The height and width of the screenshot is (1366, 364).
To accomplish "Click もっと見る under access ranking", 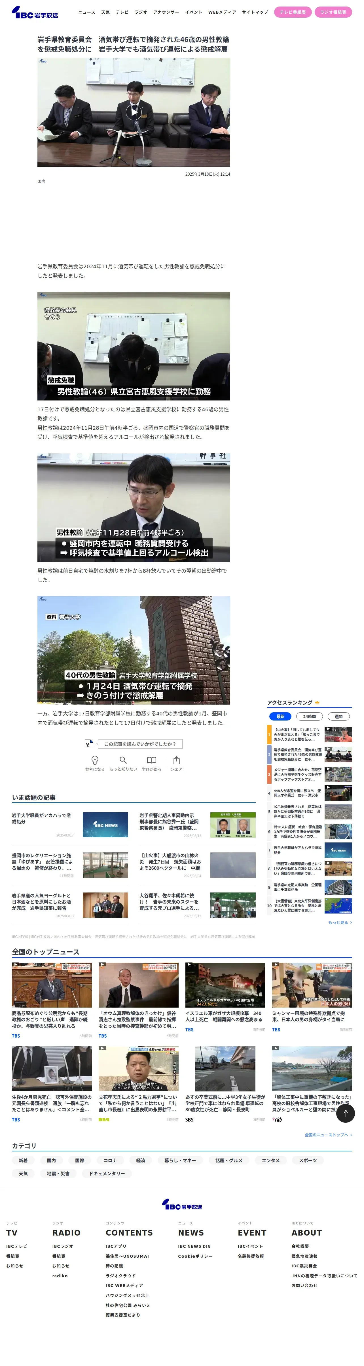I will [x=340, y=922].
